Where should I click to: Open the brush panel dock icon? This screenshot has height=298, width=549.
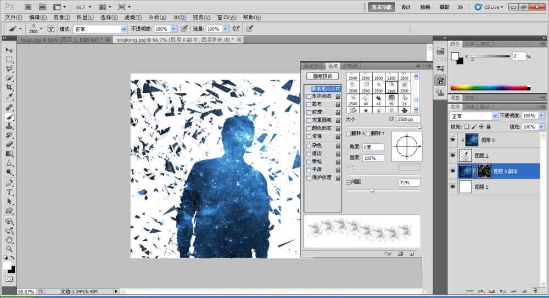pos(440,80)
